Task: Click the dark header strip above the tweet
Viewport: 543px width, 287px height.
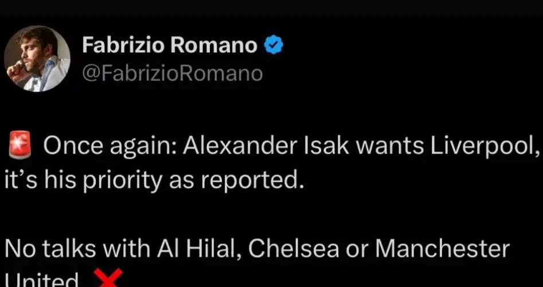Action: click(272, 7)
